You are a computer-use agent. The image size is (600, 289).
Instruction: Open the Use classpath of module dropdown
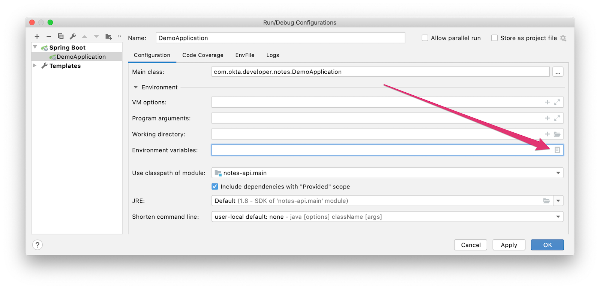coord(558,173)
